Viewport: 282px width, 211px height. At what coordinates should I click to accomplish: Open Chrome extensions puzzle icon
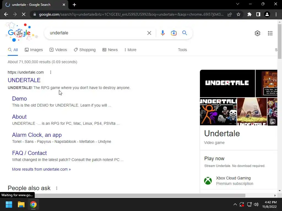(x=249, y=14)
